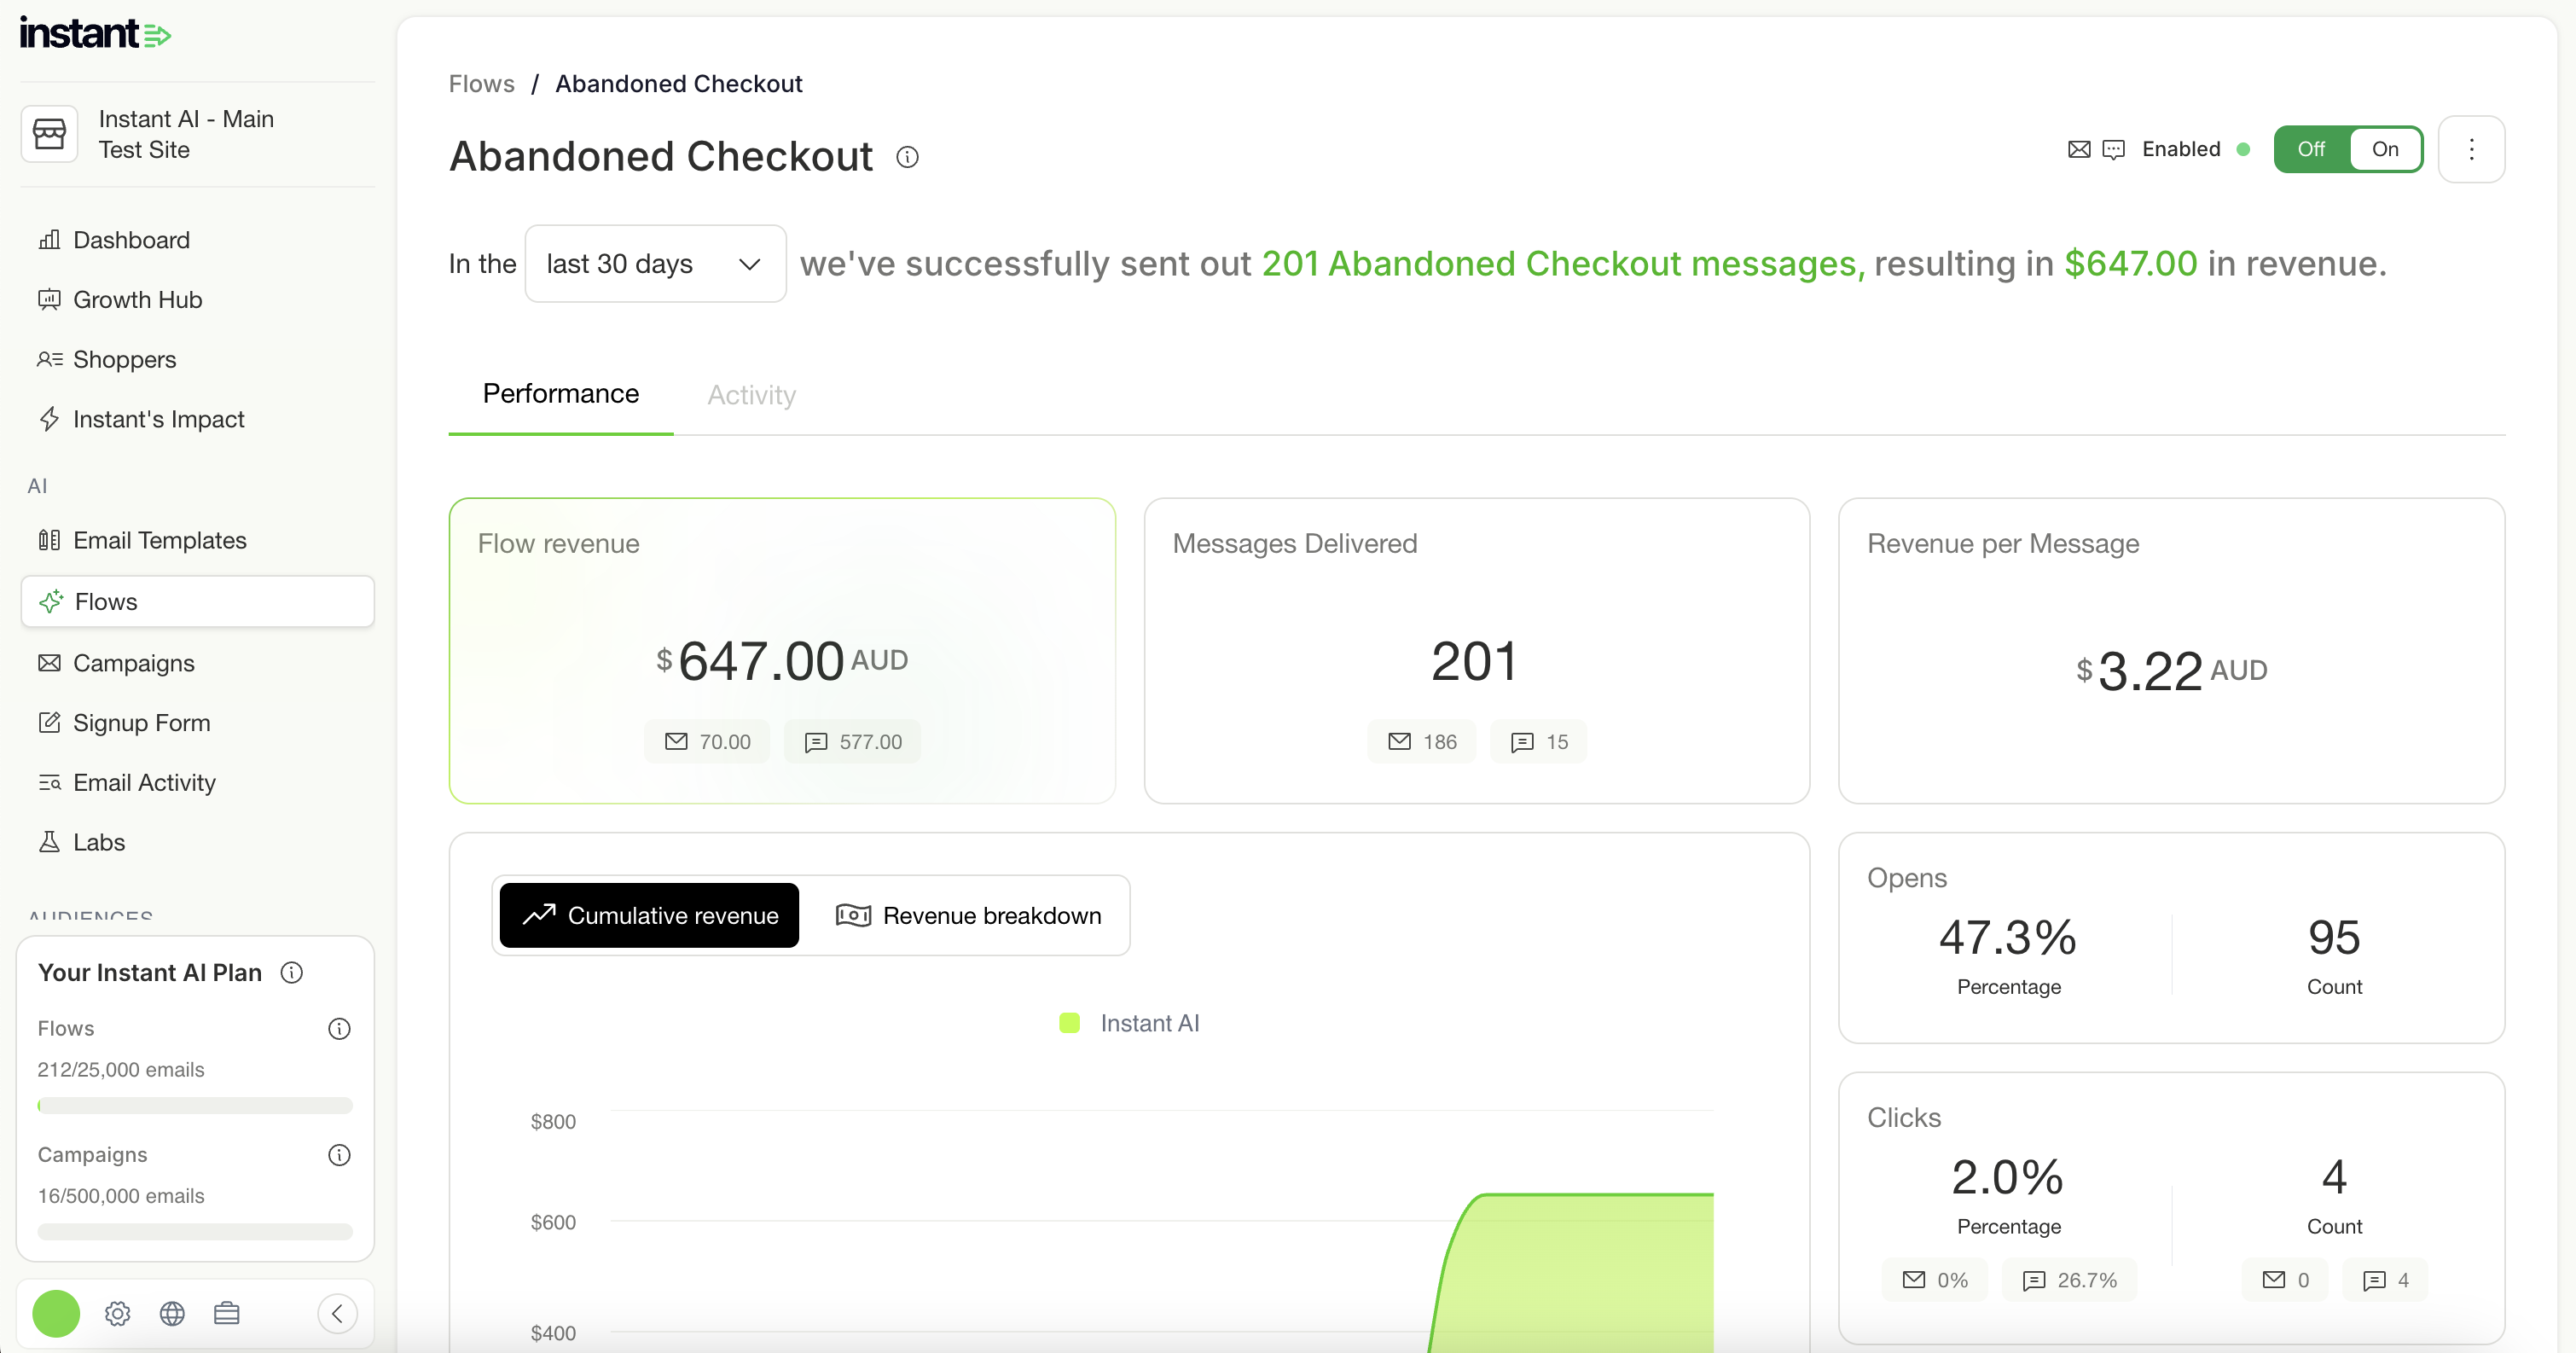Viewport: 2576px width, 1353px height.
Task: Click the SMS channel icon next to Enabled
Action: click(x=2113, y=149)
